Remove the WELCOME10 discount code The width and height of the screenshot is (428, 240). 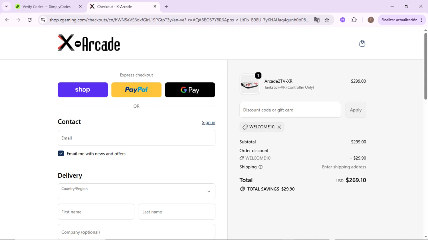[279, 127]
